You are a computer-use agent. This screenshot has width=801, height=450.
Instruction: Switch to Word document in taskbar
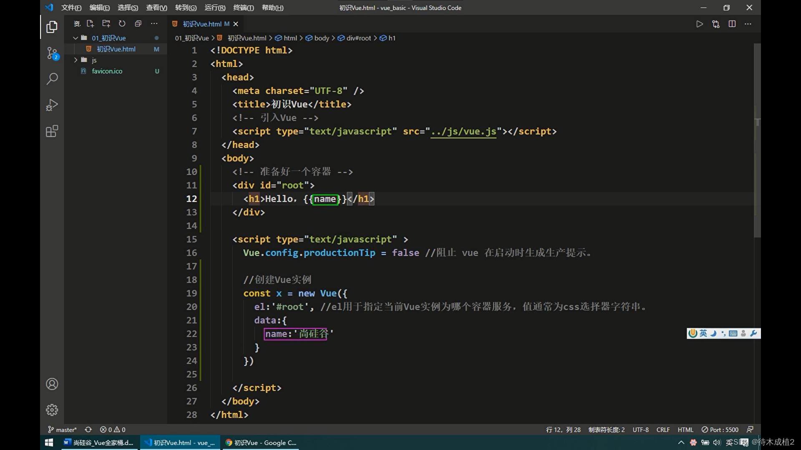point(99,442)
